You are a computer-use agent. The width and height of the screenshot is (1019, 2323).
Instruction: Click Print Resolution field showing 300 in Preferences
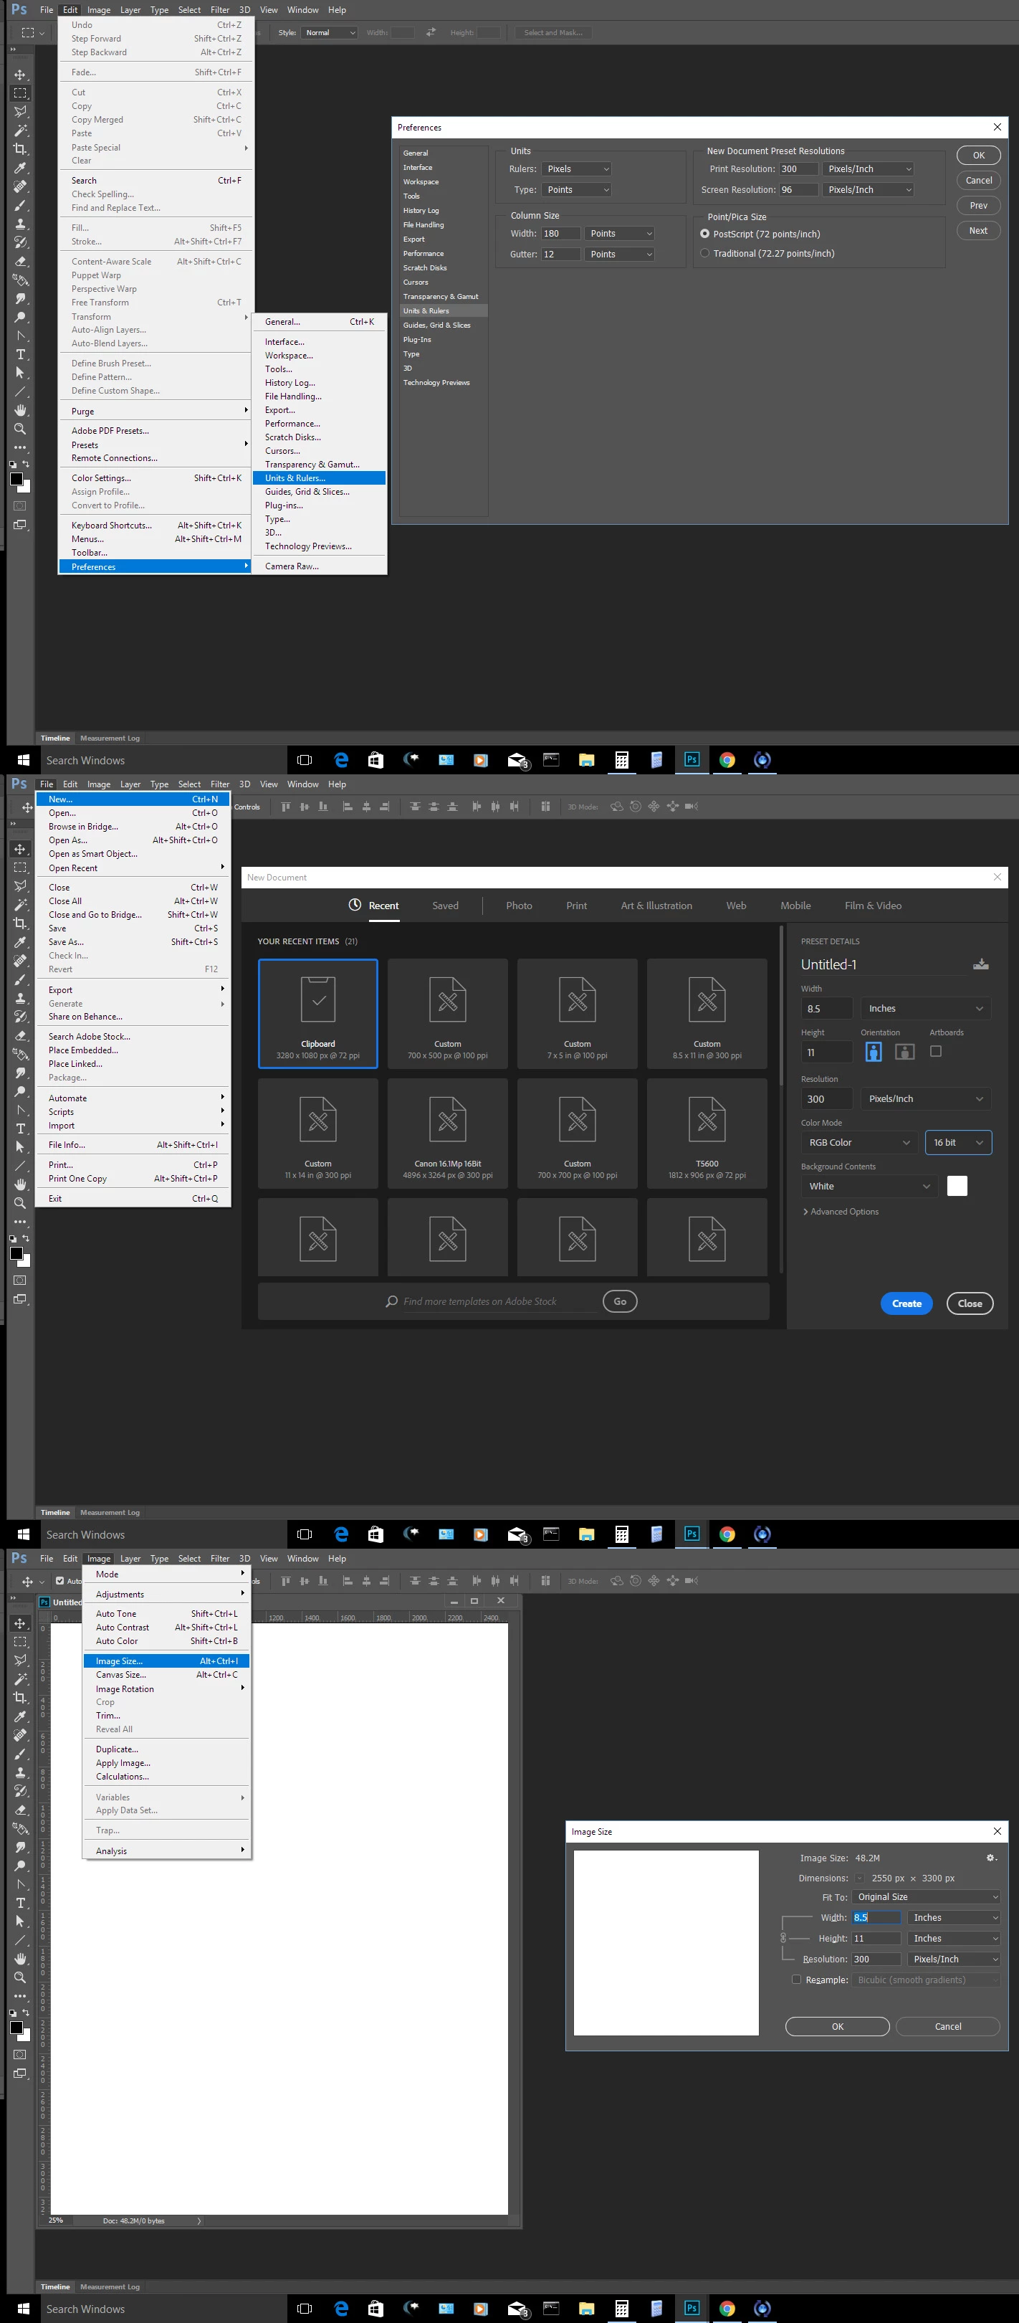coord(798,168)
